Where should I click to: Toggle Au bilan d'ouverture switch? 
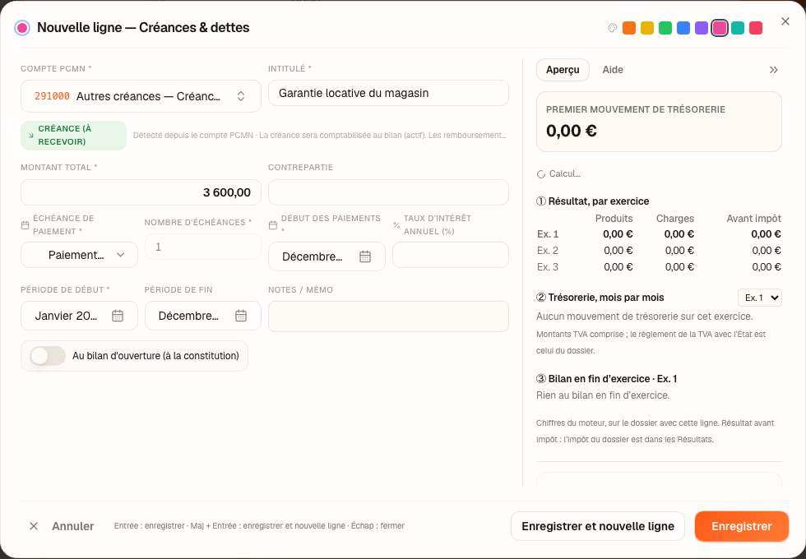(48, 355)
